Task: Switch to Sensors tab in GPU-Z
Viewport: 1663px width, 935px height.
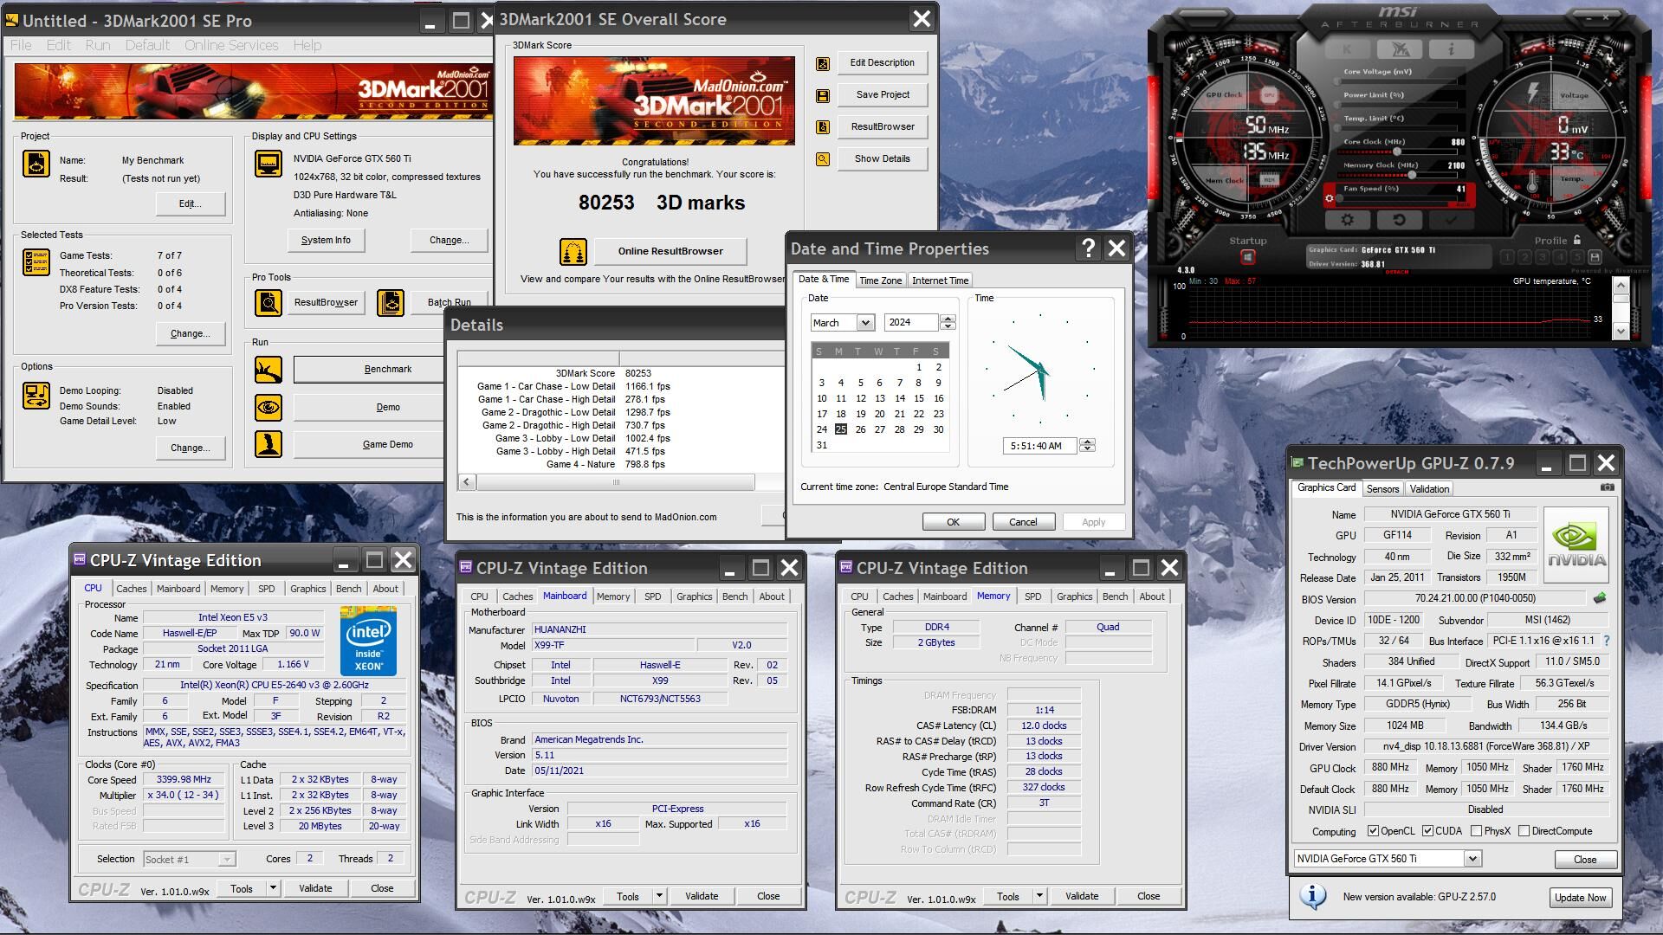Action: coord(1382,489)
